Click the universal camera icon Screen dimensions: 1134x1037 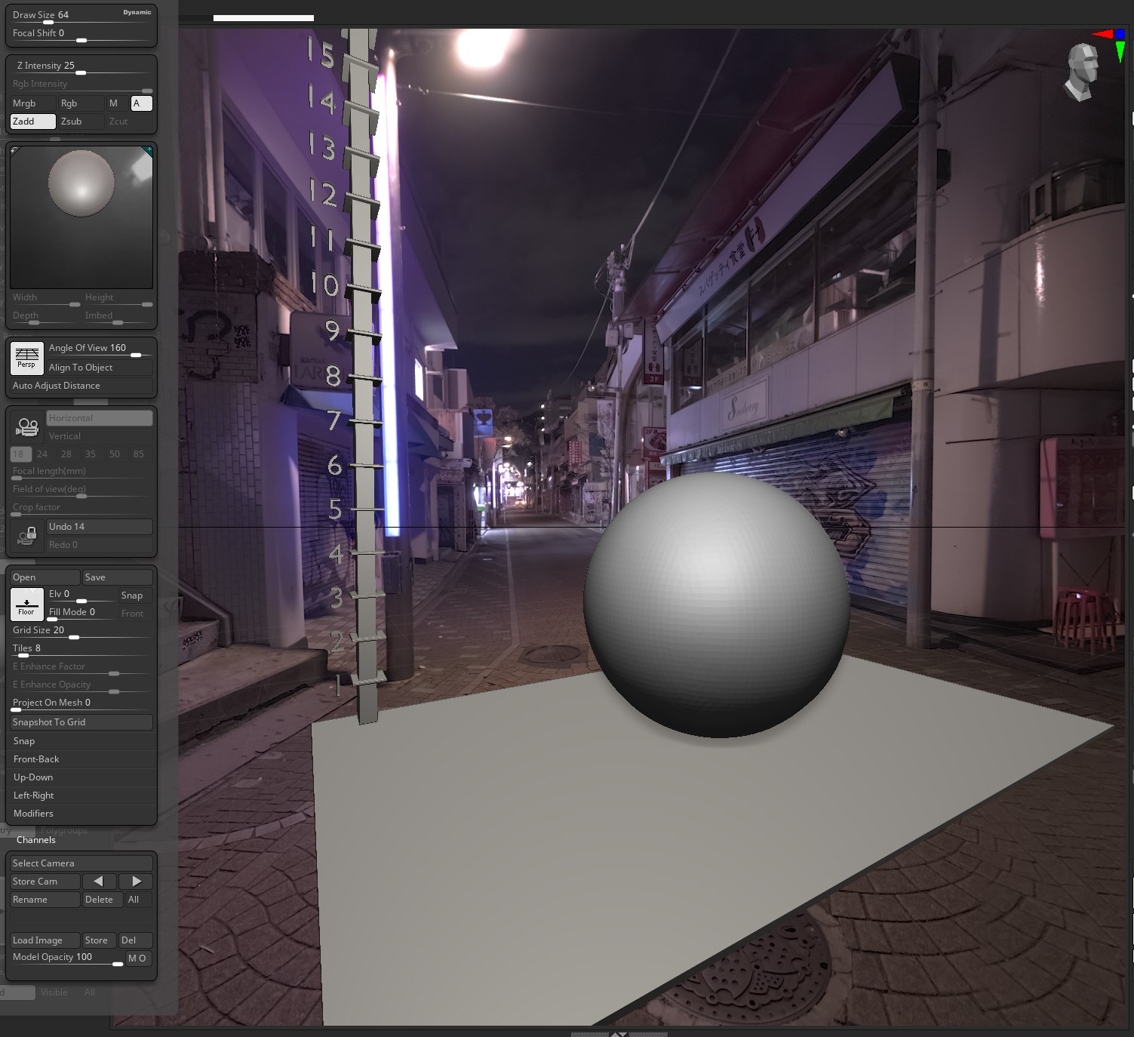[28, 427]
